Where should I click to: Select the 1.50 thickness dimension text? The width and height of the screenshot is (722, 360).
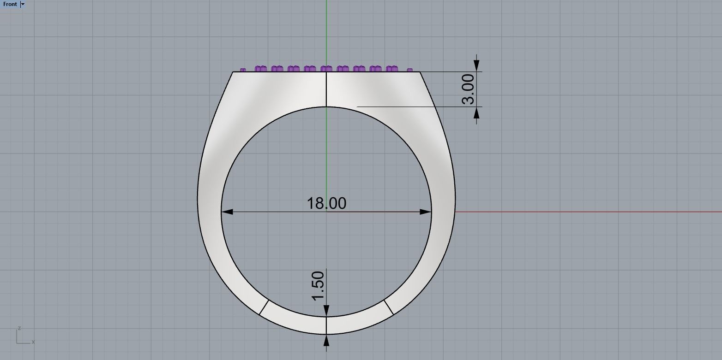[318, 286]
